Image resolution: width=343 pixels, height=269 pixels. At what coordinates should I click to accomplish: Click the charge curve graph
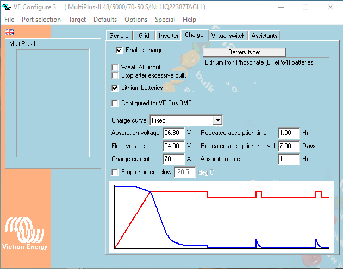221,216
